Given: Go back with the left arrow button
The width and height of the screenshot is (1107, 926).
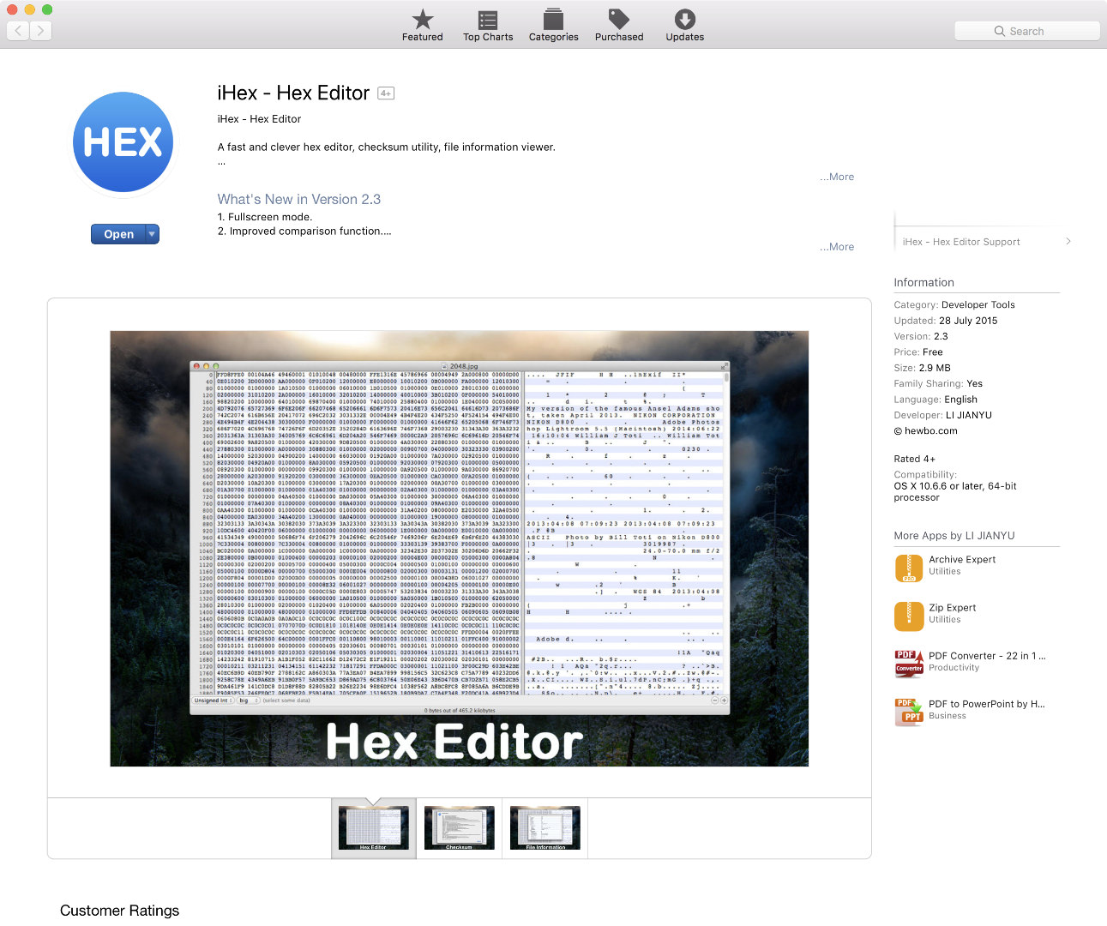Looking at the screenshot, I should point(18,31).
